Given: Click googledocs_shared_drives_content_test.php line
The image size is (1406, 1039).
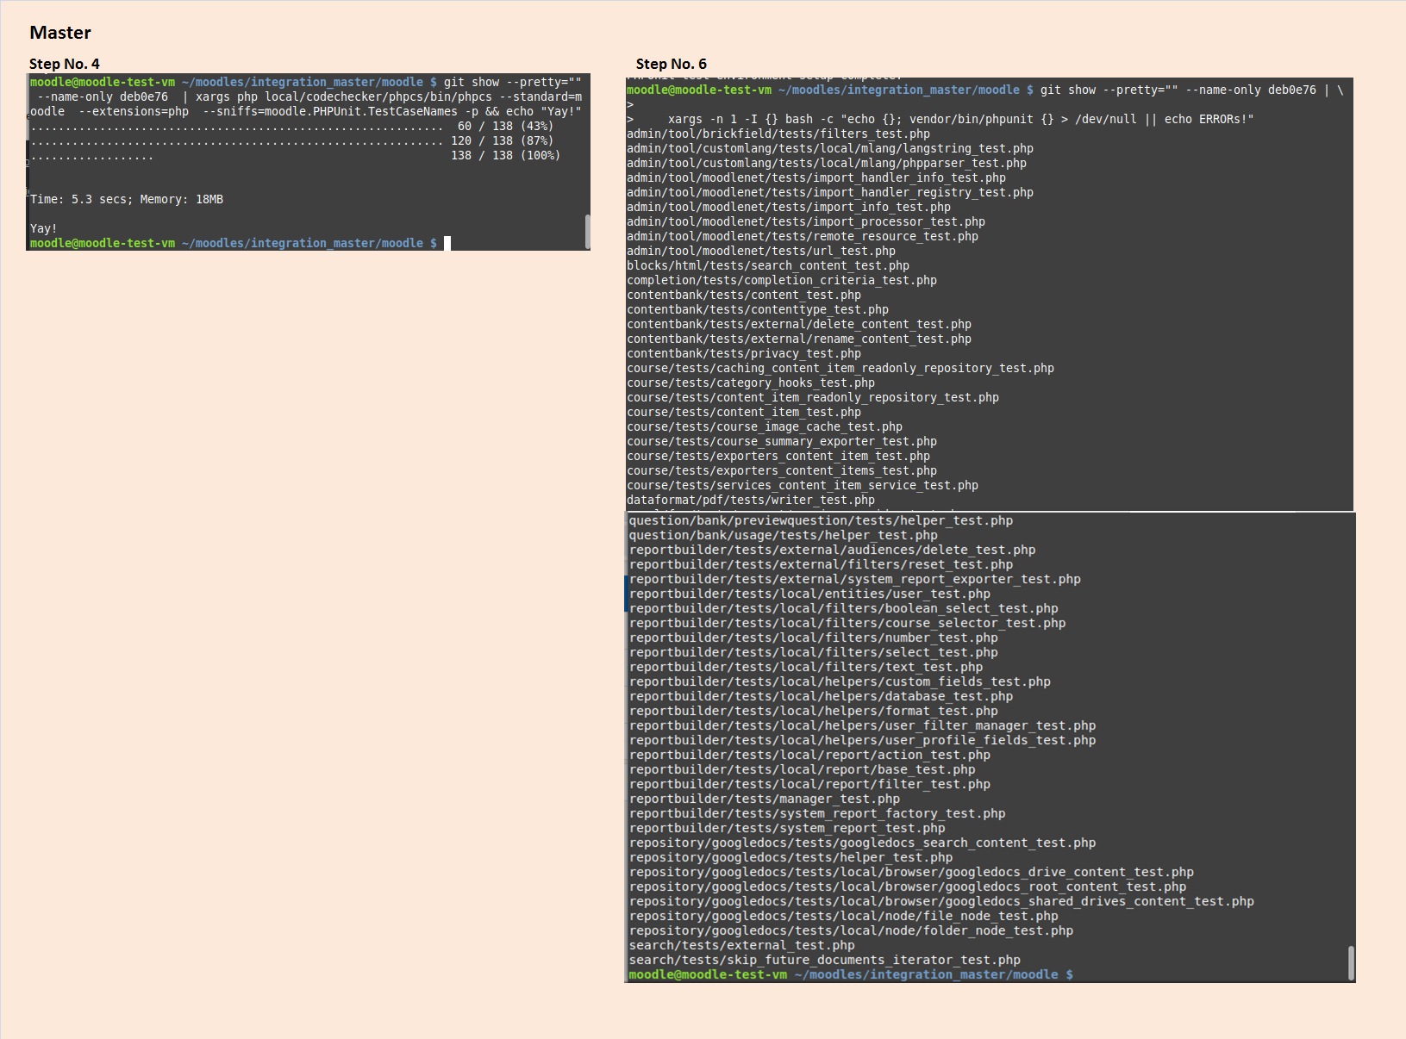Looking at the screenshot, I should click(942, 901).
